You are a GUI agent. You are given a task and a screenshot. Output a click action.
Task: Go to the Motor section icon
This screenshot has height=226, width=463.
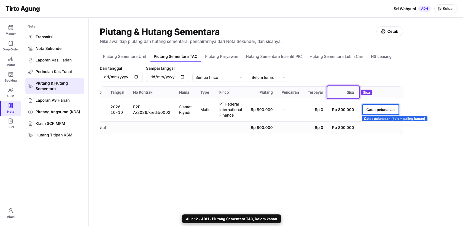[x=11, y=59]
